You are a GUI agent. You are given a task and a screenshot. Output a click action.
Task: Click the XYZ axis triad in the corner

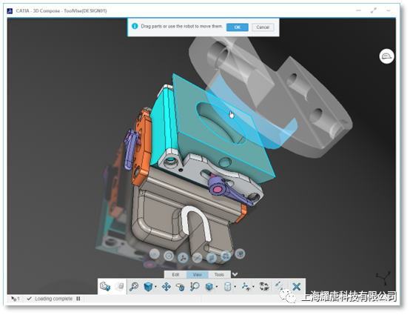[383, 278]
